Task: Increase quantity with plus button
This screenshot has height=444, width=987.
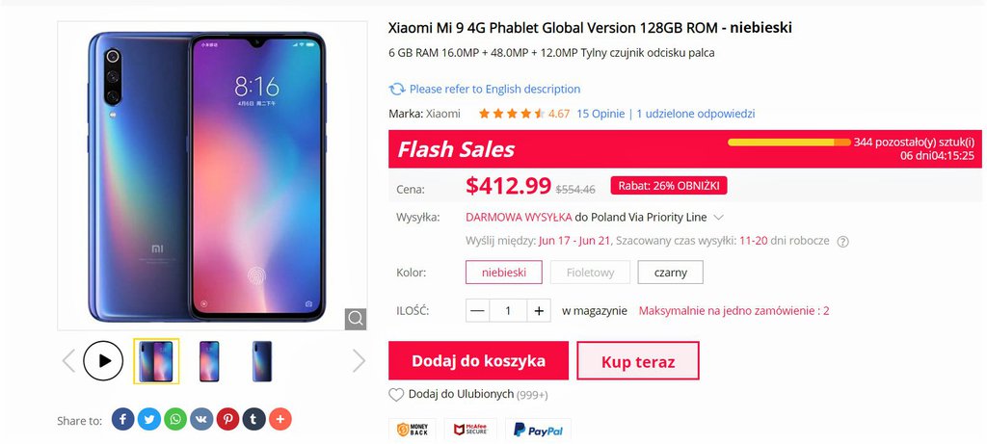Action: pyautogui.click(x=539, y=311)
